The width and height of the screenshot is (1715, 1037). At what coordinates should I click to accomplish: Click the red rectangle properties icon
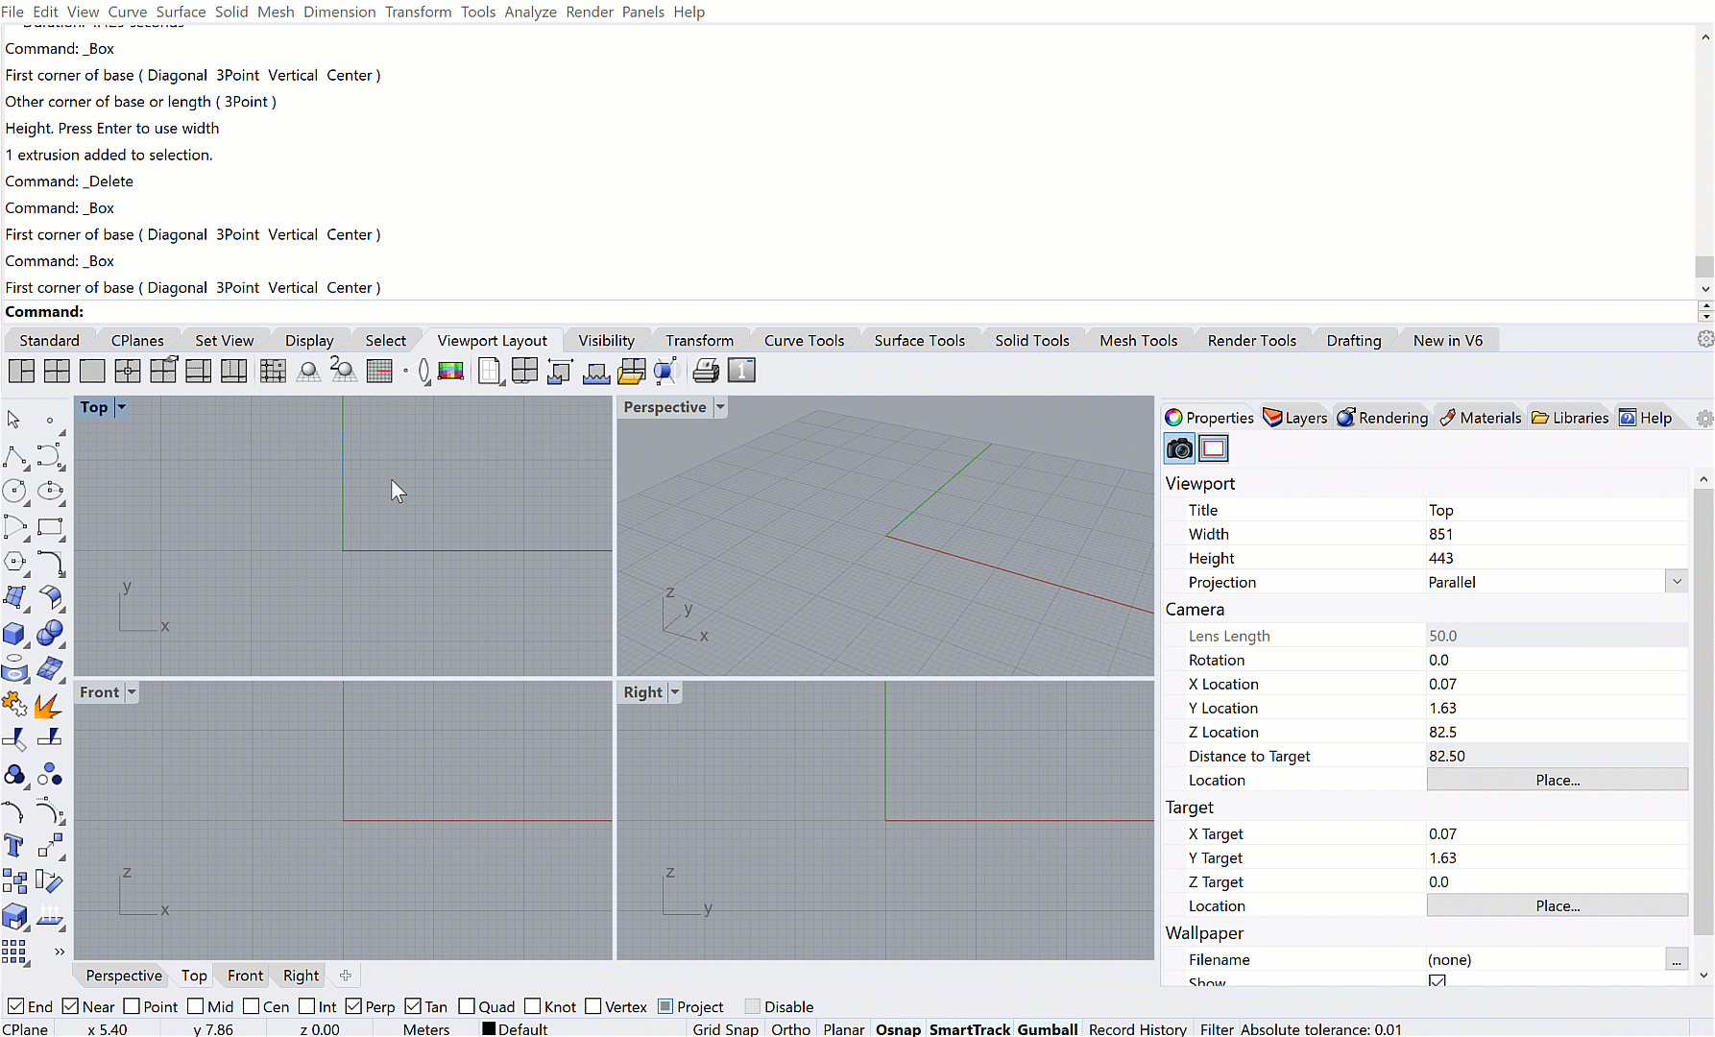pyautogui.click(x=1214, y=448)
